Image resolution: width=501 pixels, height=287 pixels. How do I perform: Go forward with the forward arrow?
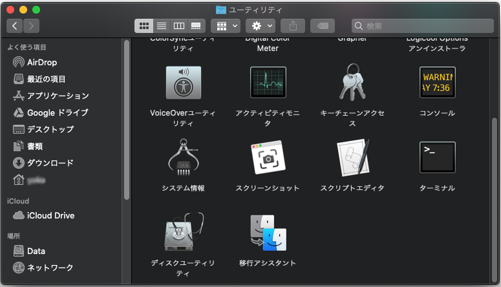(31, 26)
